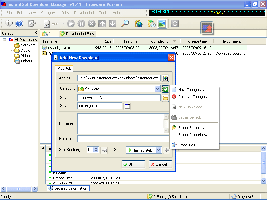Click the folder browse icon beside Save to
Viewport: 267px width, 200px height.
[165, 98]
